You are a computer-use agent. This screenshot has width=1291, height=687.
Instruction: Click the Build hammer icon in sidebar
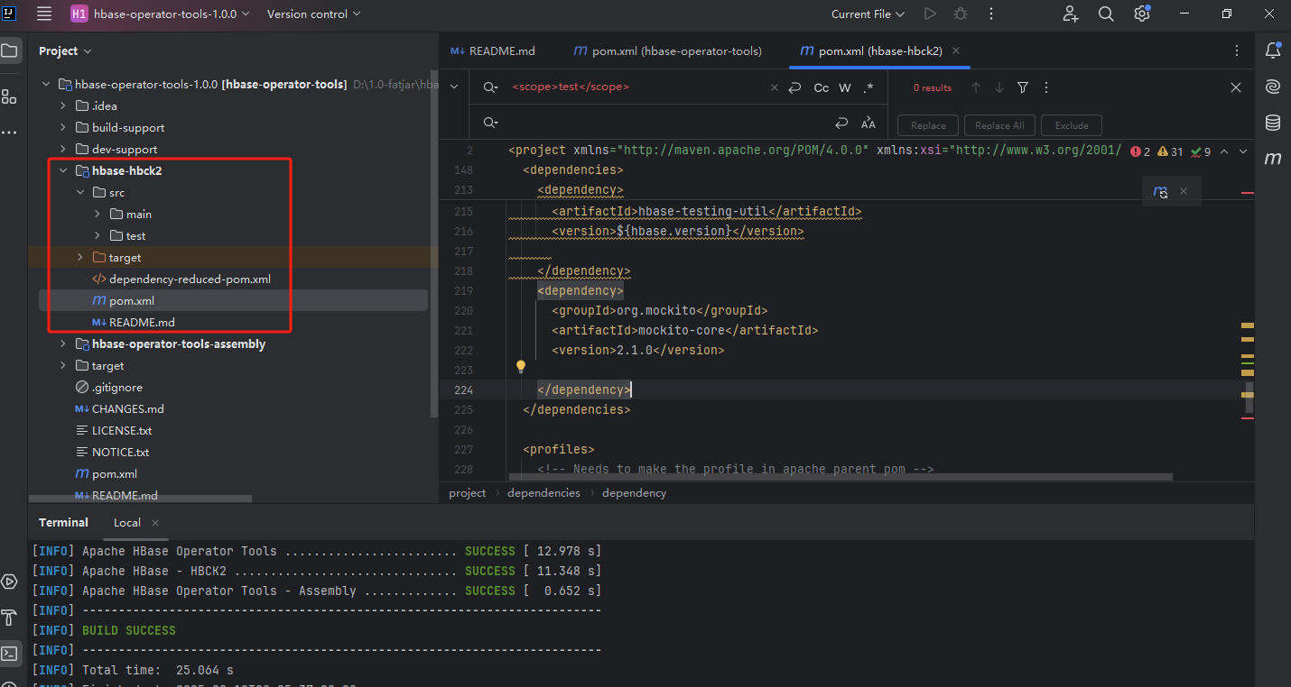(9, 618)
